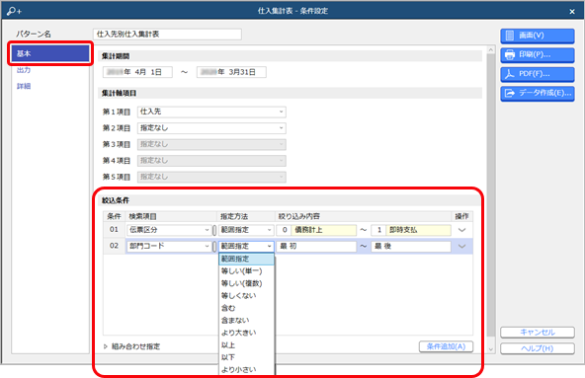Click the scrollbar down arrow
The image size is (585, 378).
491,349
